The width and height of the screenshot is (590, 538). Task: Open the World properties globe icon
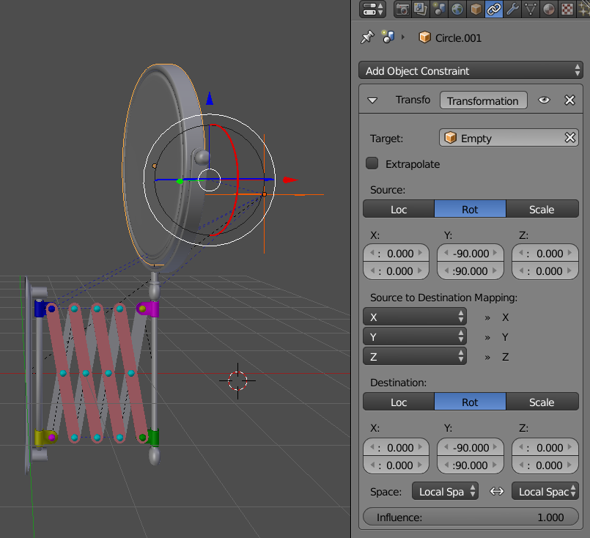[457, 10]
